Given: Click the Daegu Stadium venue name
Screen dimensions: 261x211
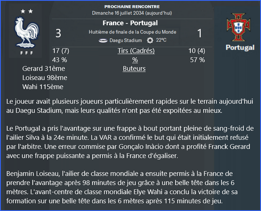Looking at the screenshot, I should coord(126,40).
